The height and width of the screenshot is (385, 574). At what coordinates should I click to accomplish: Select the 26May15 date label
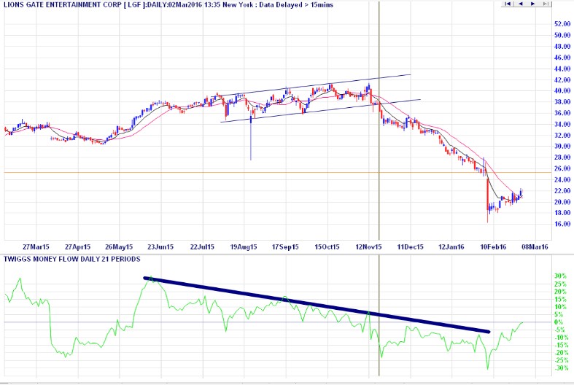119,247
